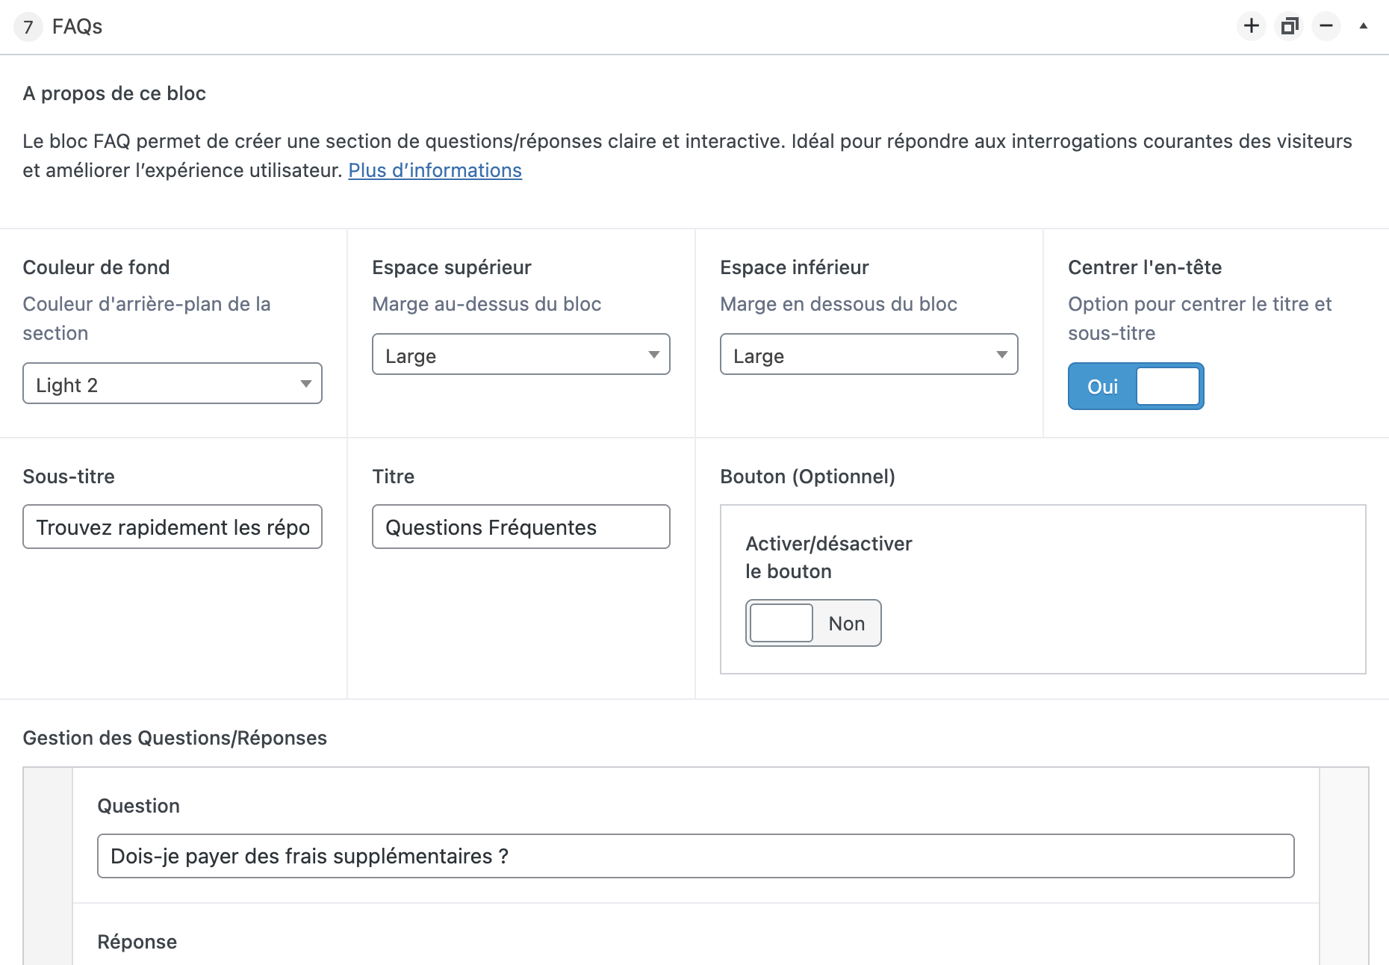Open the Couleur de fond dropdown
This screenshot has width=1389, height=965.
[173, 384]
